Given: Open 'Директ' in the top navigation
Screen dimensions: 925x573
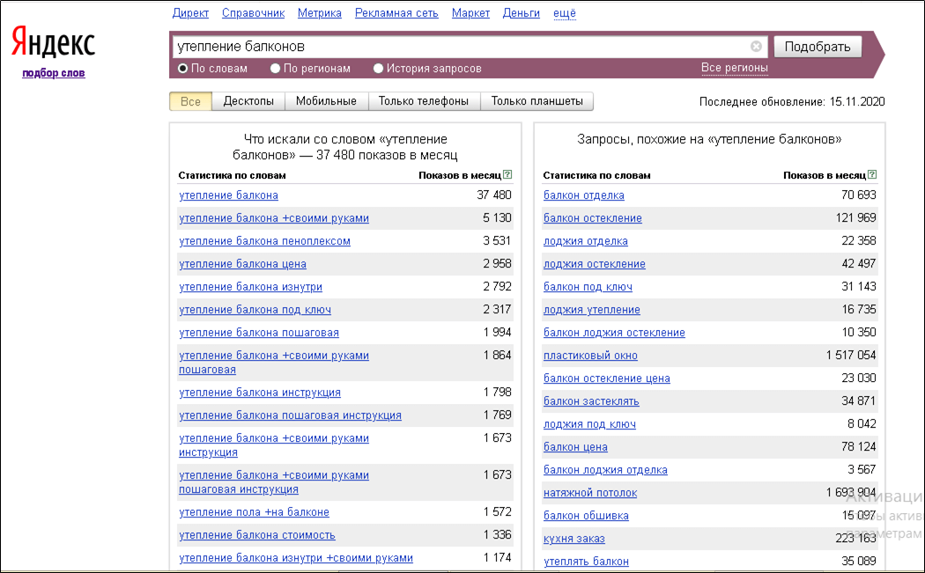Looking at the screenshot, I should [x=190, y=13].
